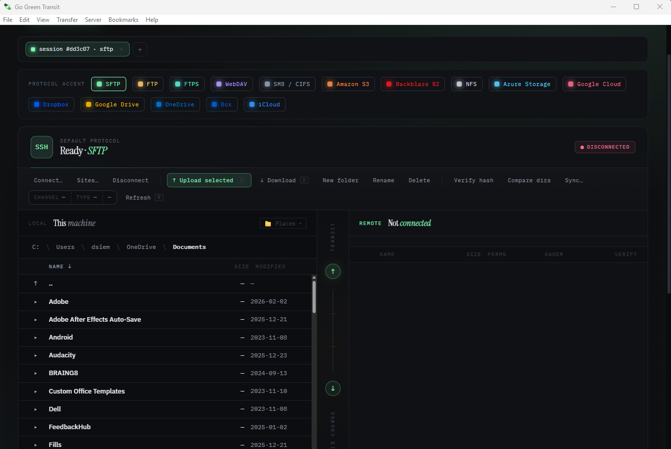Image resolution: width=671 pixels, height=449 pixels.
Task: Click the iCloud protocol chip icon
Action: click(252, 104)
